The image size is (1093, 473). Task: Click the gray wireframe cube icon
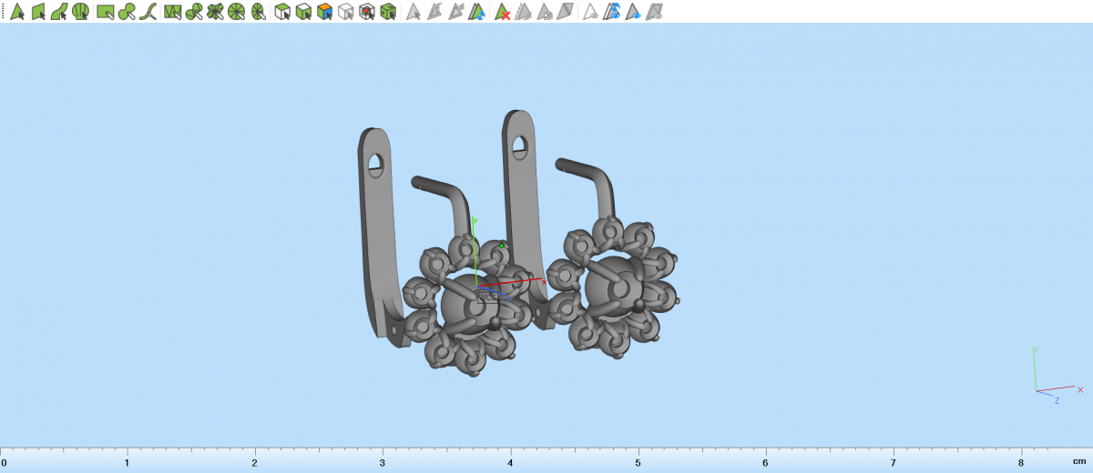point(345,12)
